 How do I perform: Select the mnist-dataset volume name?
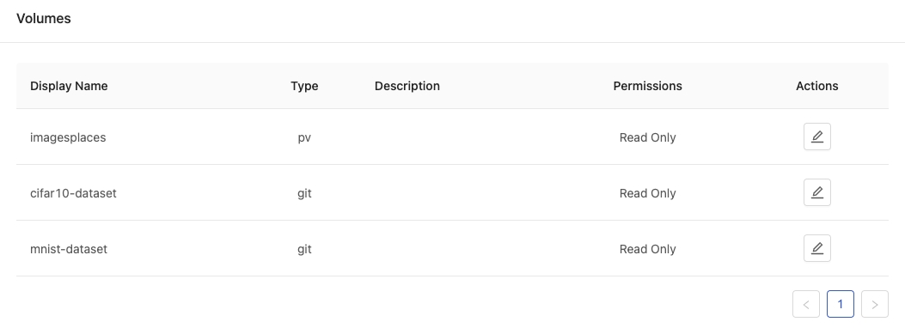click(69, 249)
